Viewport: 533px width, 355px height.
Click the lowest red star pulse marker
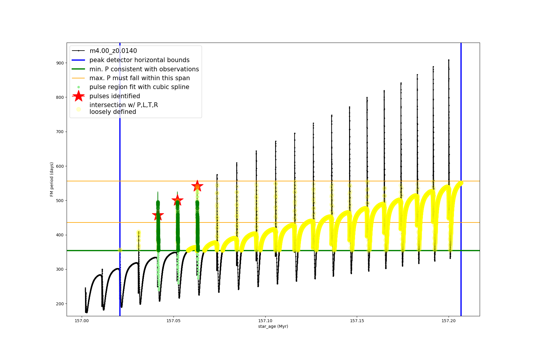click(x=158, y=215)
